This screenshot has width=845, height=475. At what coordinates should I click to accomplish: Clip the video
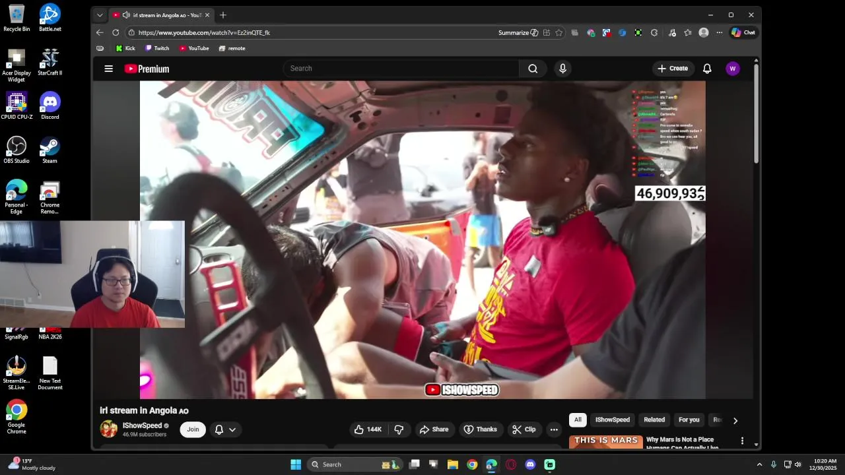click(x=524, y=429)
